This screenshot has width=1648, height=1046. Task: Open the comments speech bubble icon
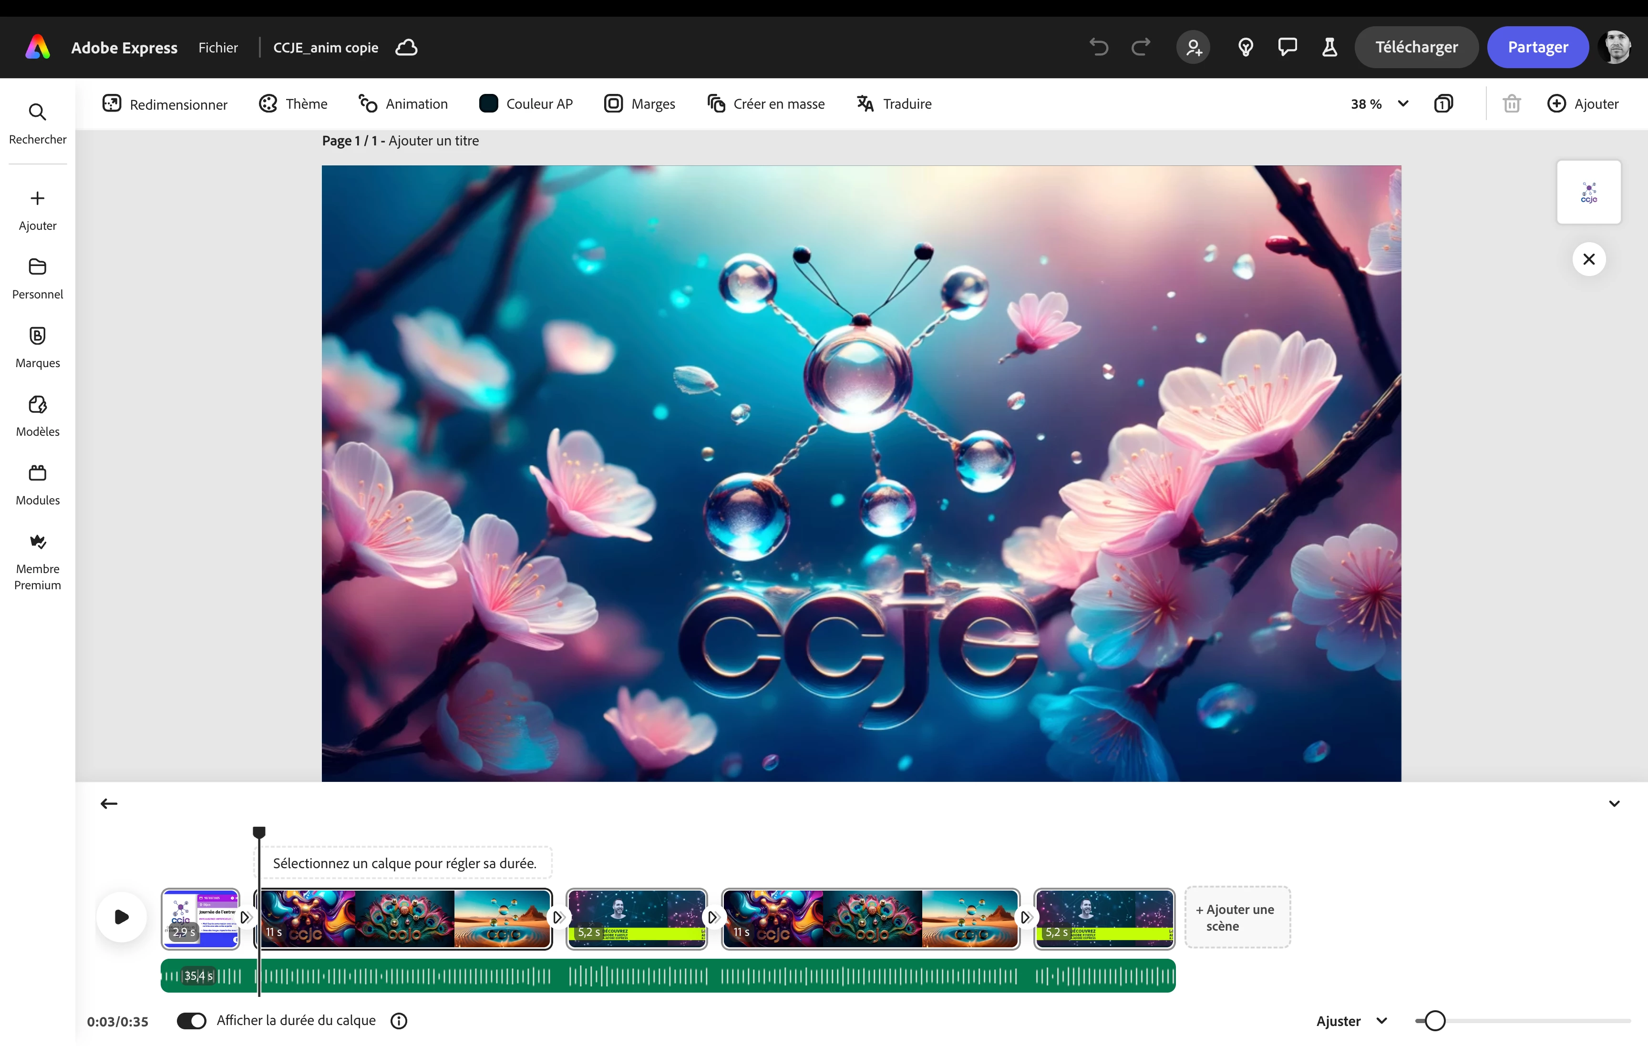coord(1287,47)
